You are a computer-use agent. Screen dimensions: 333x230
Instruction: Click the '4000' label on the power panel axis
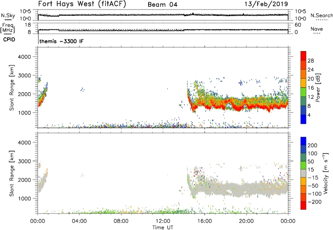24,57
